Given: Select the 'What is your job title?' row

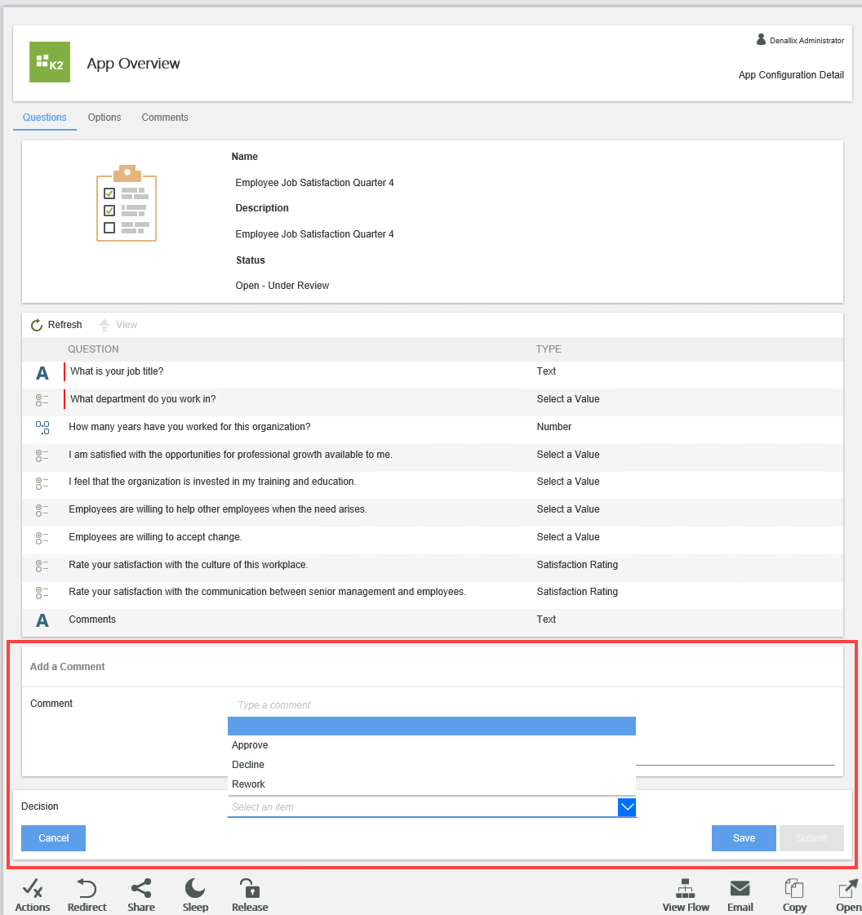Looking at the screenshot, I should [117, 371].
